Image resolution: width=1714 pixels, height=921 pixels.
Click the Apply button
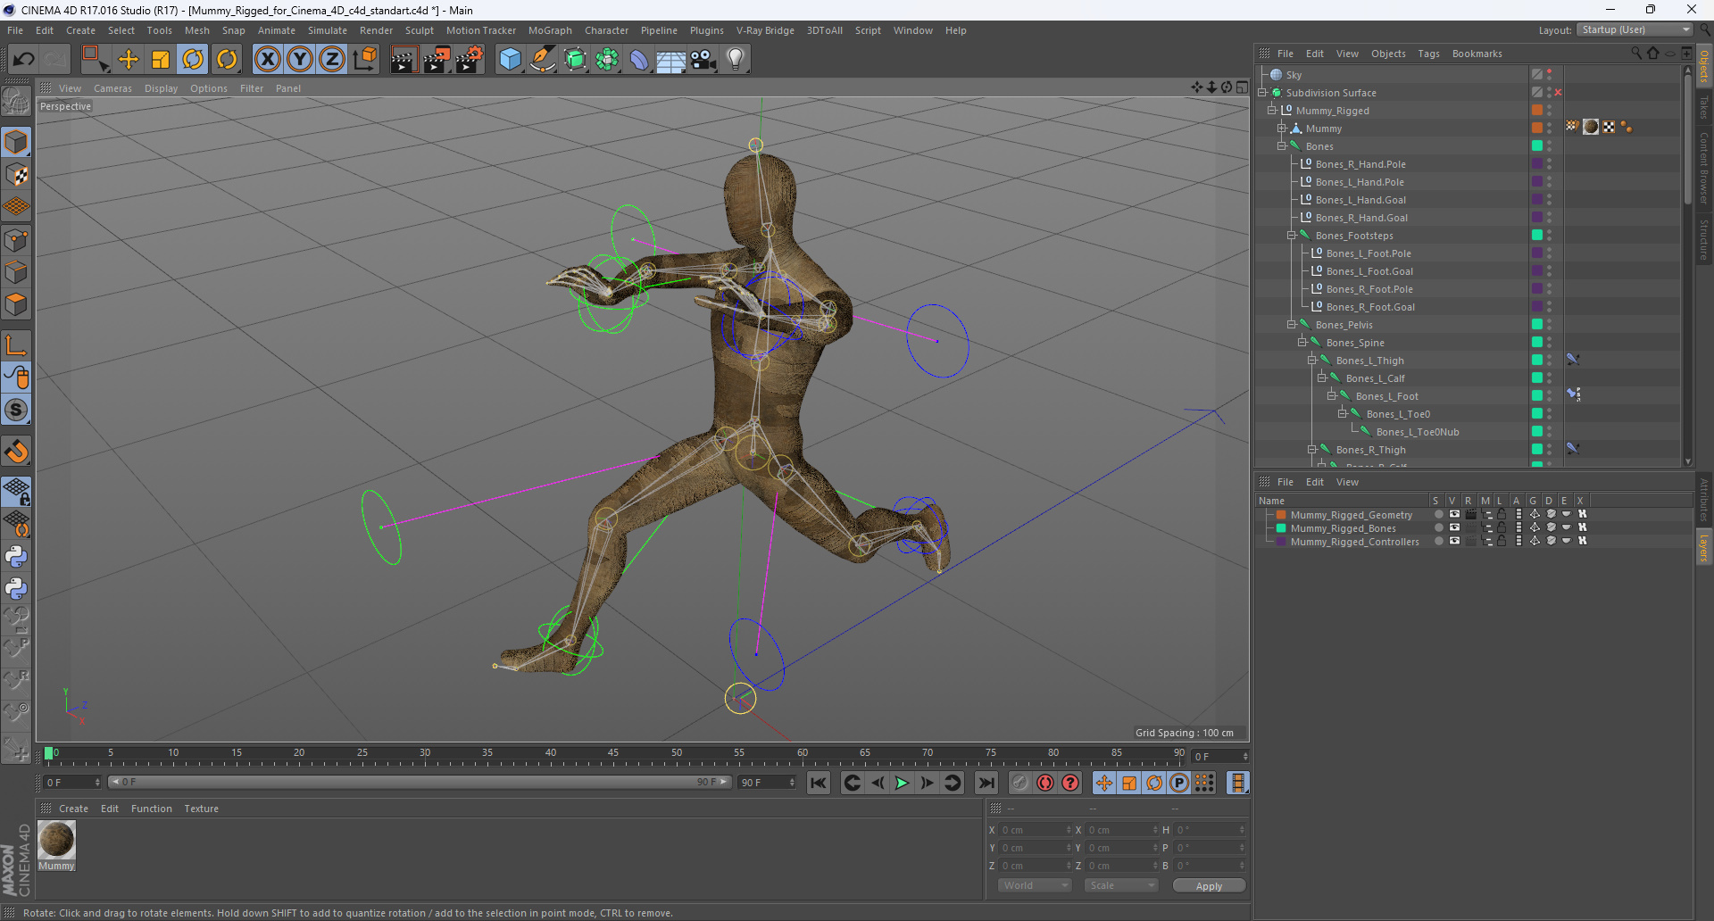[x=1209, y=886]
